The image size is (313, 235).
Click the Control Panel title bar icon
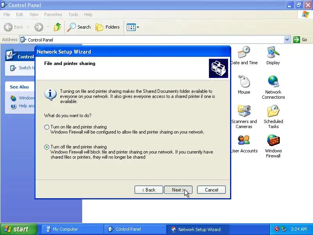4,5
